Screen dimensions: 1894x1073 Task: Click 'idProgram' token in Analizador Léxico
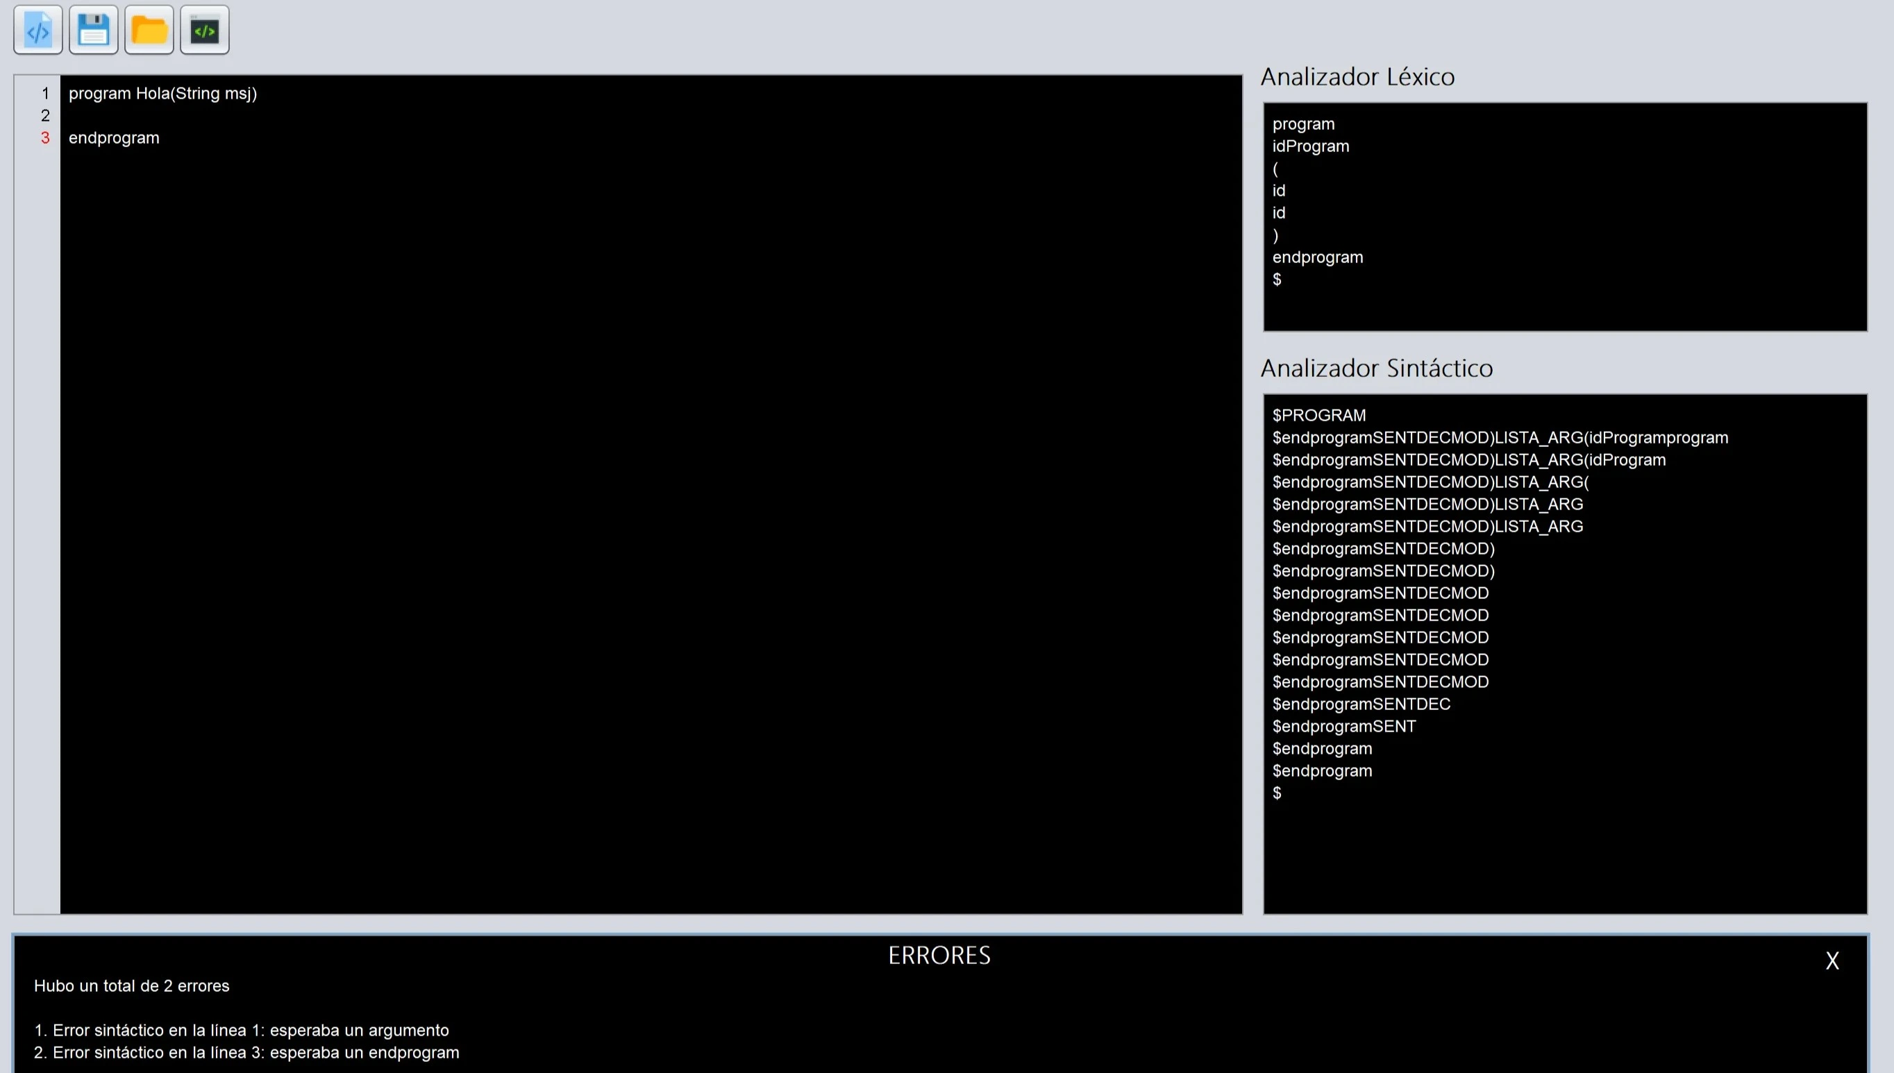(1311, 146)
